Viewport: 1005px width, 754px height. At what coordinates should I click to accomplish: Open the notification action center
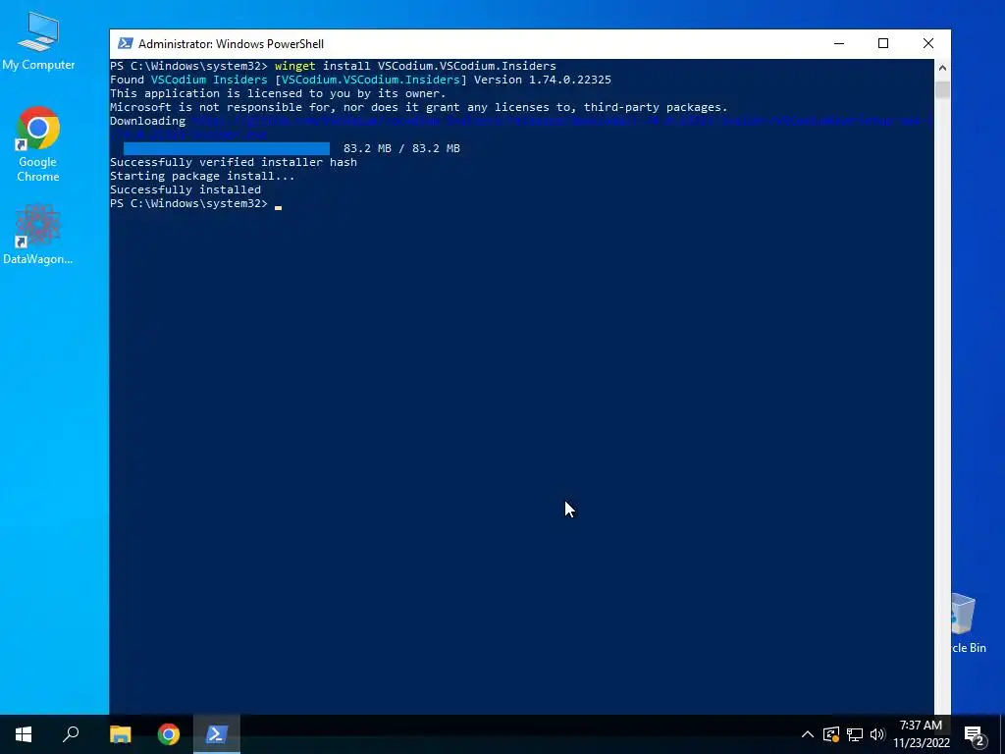(975, 734)
